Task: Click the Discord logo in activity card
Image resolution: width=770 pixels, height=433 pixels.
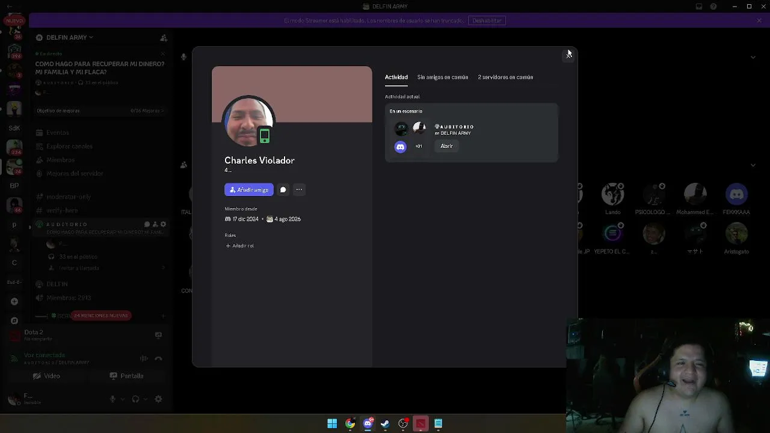Action: tap(400, 147)
